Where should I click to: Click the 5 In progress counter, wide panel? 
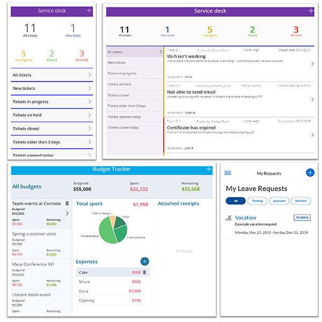pos(210,31)
